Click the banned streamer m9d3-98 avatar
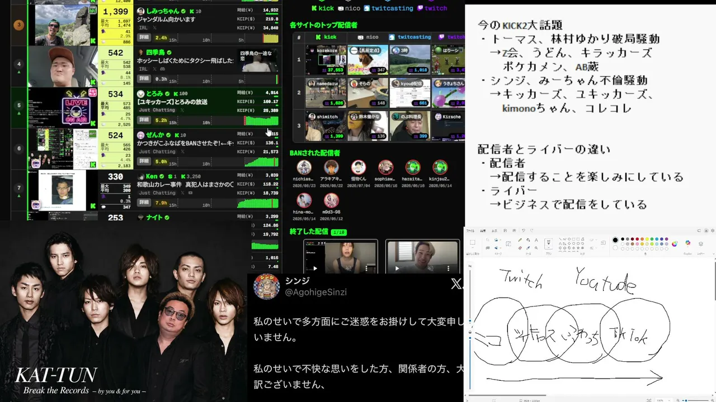The image size is (716, 402). pyautogui.click(x=331, y=200)
